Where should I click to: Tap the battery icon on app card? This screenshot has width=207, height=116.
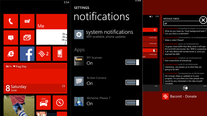point(151,16)
